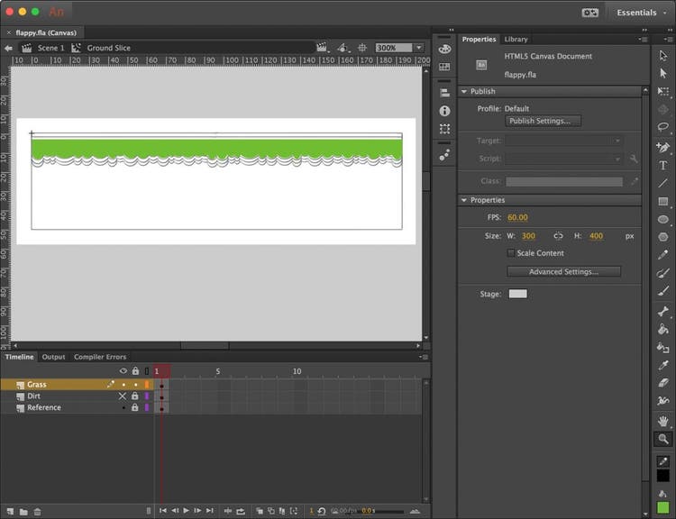This screenshot has width=676, height=519.
Task: Select the Hand tool
Action: coord(663,420)
